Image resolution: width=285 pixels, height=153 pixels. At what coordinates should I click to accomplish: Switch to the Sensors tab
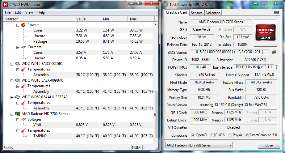coord(196,13)
